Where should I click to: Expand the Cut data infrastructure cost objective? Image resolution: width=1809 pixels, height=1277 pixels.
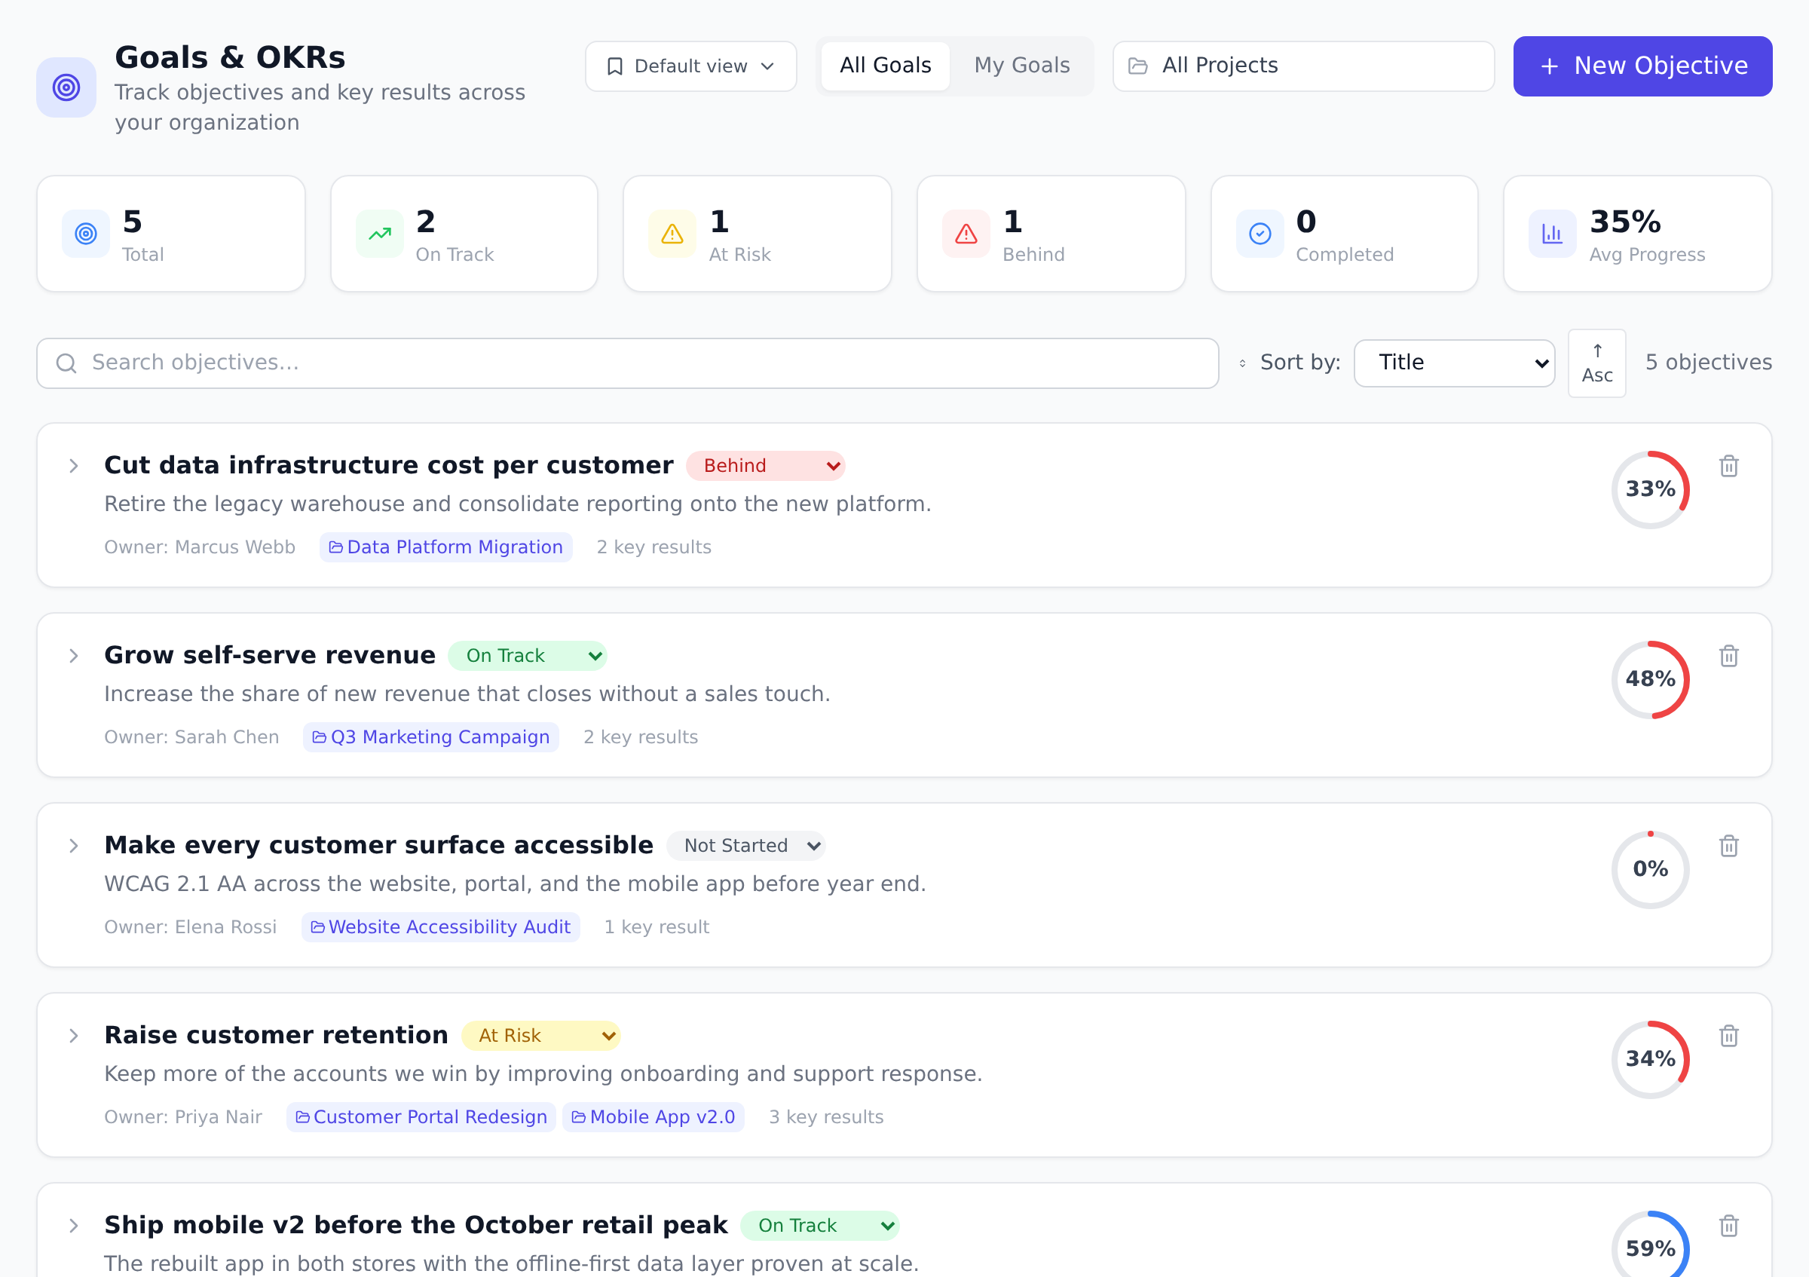tap(73, 467)
